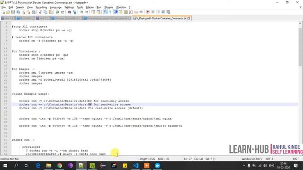Cut selection with the scissors icon

coord(40,12)
